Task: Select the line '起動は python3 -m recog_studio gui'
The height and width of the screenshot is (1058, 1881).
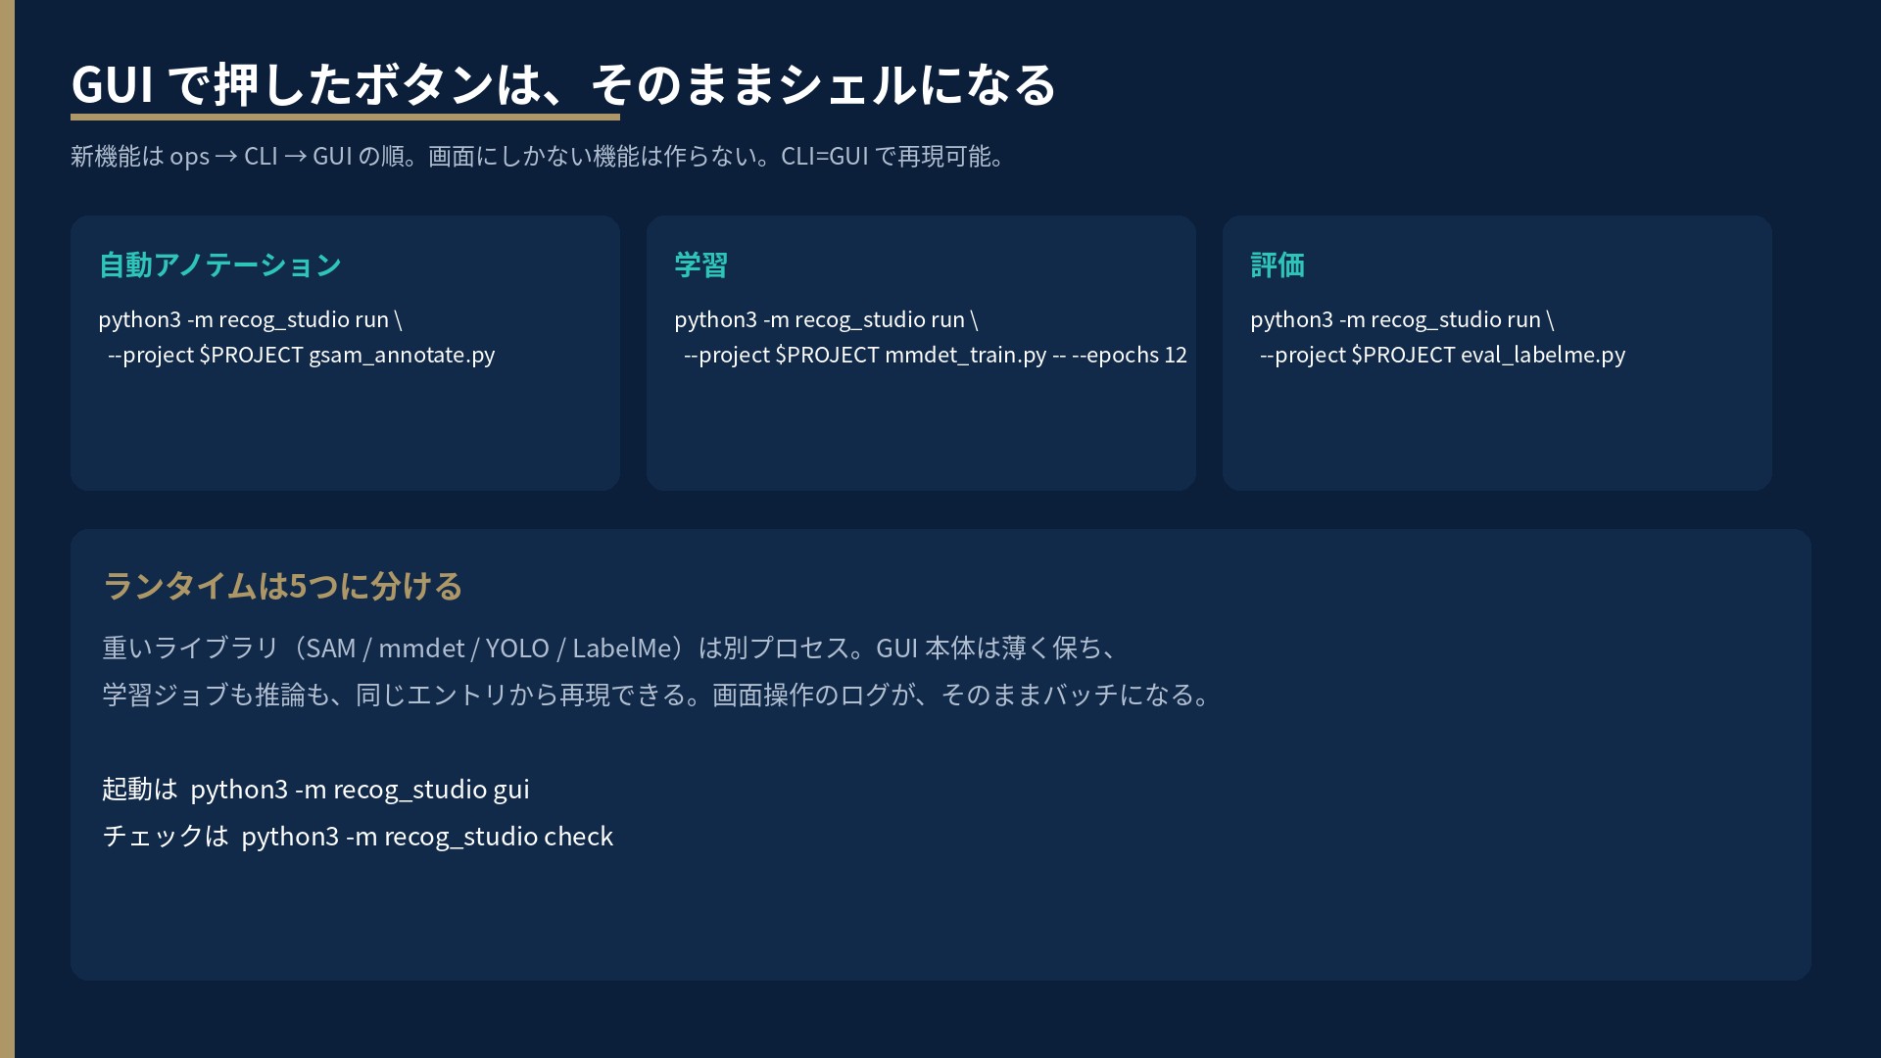Action: click(315, 790)
